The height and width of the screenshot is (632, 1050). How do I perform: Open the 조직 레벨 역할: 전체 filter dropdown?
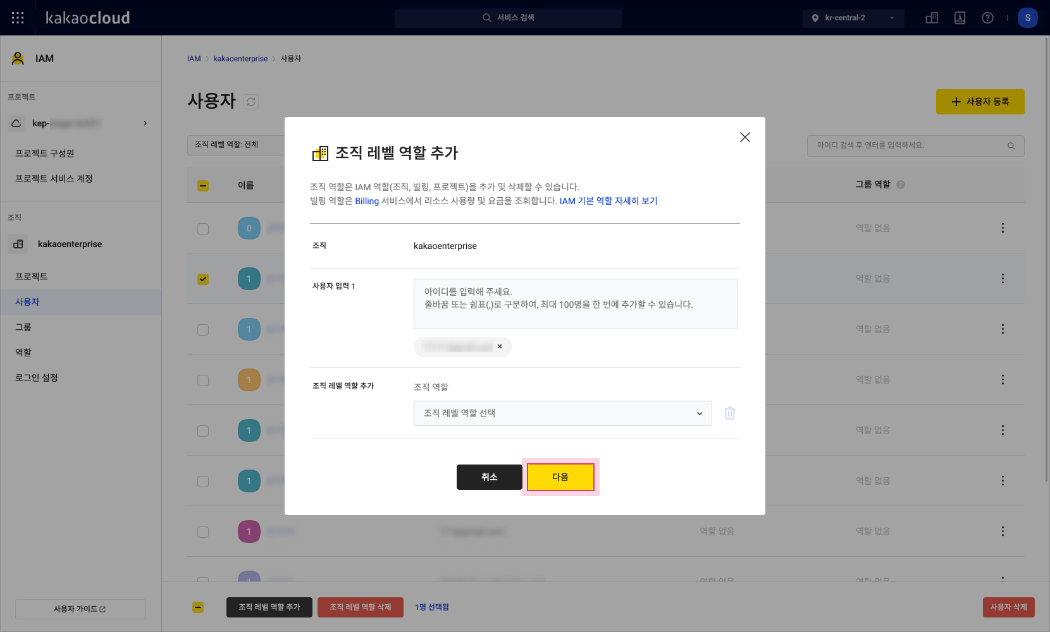tap(236, 145)
